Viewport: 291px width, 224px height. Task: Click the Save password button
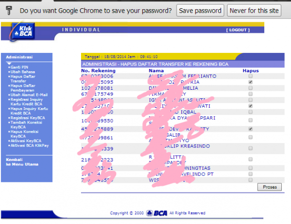(199, 10)
